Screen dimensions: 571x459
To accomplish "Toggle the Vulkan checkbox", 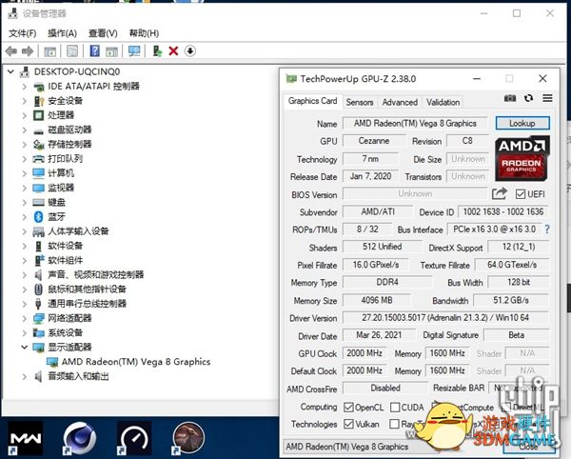I will click(348, 424).
